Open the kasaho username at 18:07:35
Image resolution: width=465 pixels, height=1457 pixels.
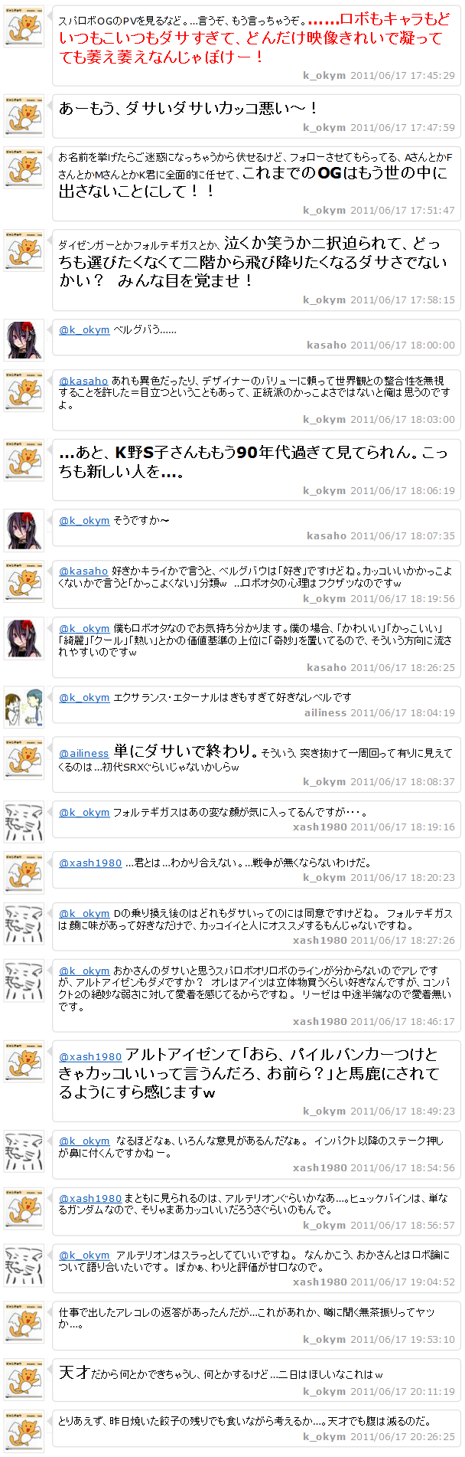[x=327, y=535]
